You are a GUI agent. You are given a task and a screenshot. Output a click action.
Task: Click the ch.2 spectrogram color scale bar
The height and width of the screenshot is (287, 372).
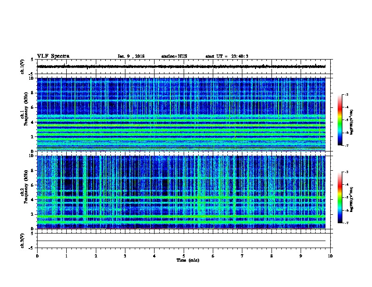(x=340, y=197)
